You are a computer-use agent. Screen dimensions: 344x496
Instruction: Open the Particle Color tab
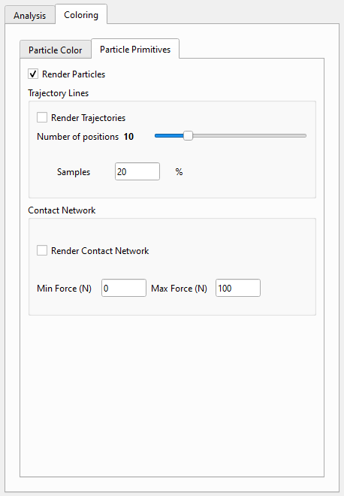point(56,50)
